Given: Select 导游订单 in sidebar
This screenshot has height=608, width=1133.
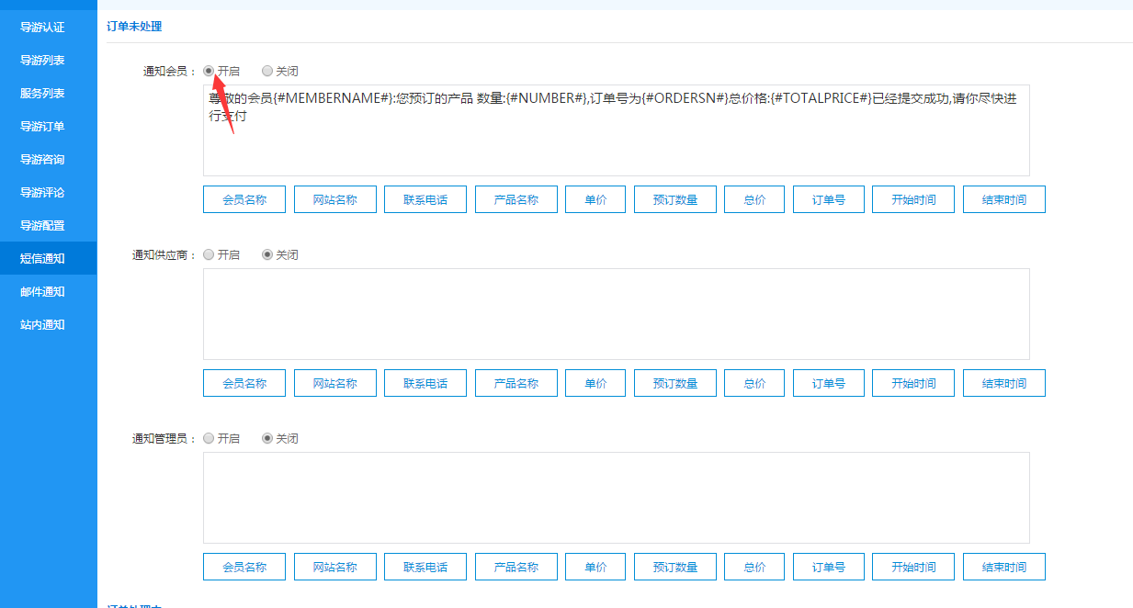Looking at the screenshot, I should 42,127.
